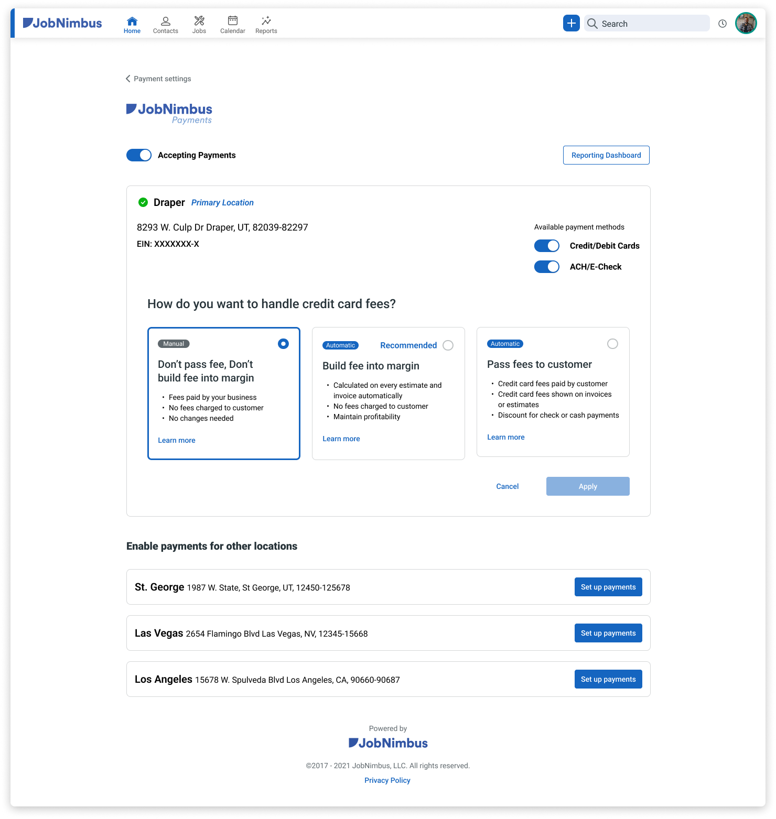Open the user profile avatar
This screenshot has width=776, height=819.
pyautogui.click(x=746, y=23)
